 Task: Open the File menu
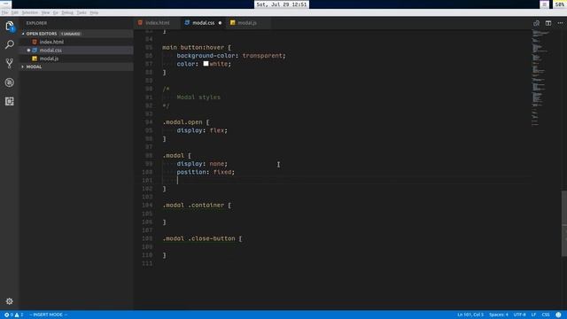pyautogui.click(x=4, y=12)
